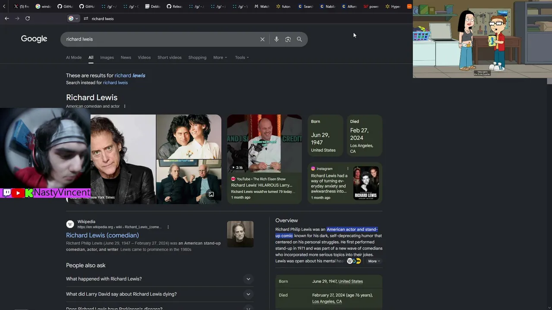Click the Twitch icon in stream overlay
The height and width of the screenshot is (310, 552).
(7, 193)
